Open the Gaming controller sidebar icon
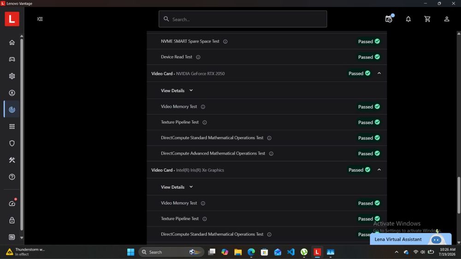The height and width of the screenshot is (259, 461). tap(12, 59)
